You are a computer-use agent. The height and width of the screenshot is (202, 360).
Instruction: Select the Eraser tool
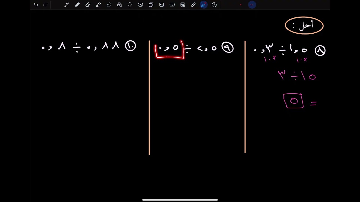[88, 5]
